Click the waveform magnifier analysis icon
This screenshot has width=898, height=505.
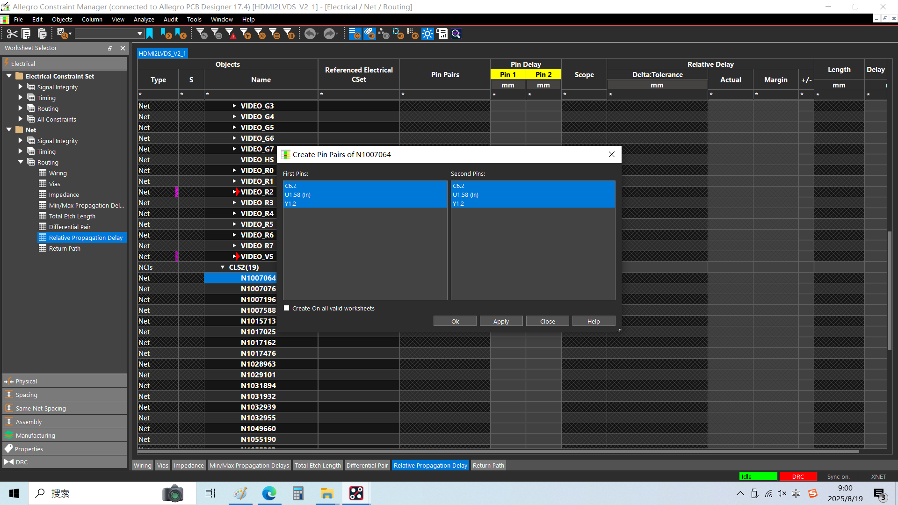tap(456, 34)
